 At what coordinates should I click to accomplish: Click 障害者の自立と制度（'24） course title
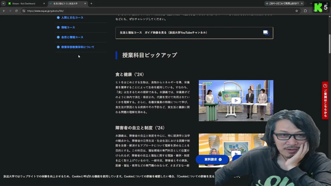tap(140, 128)
